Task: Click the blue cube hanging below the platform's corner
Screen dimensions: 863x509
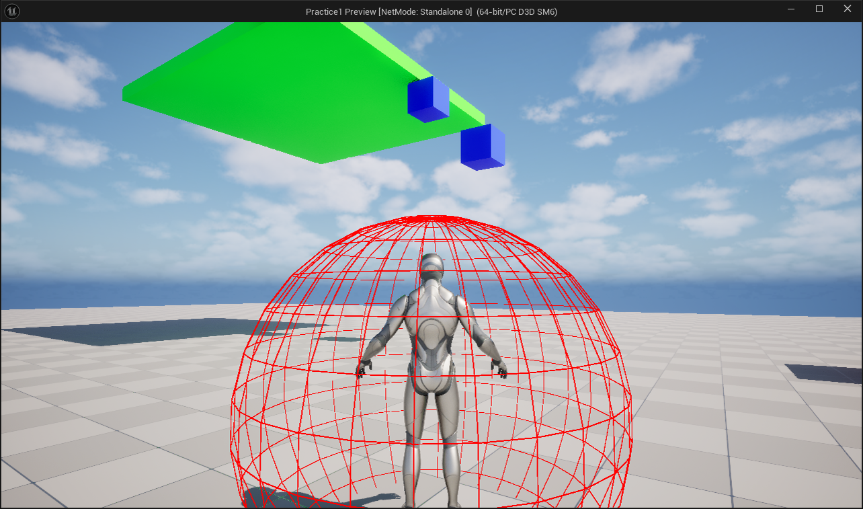Action: [483, 147]
